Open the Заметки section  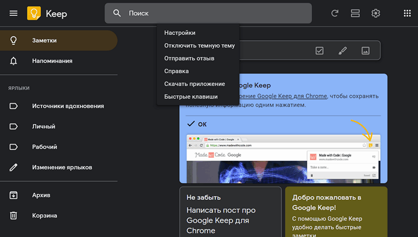point(59,41)
